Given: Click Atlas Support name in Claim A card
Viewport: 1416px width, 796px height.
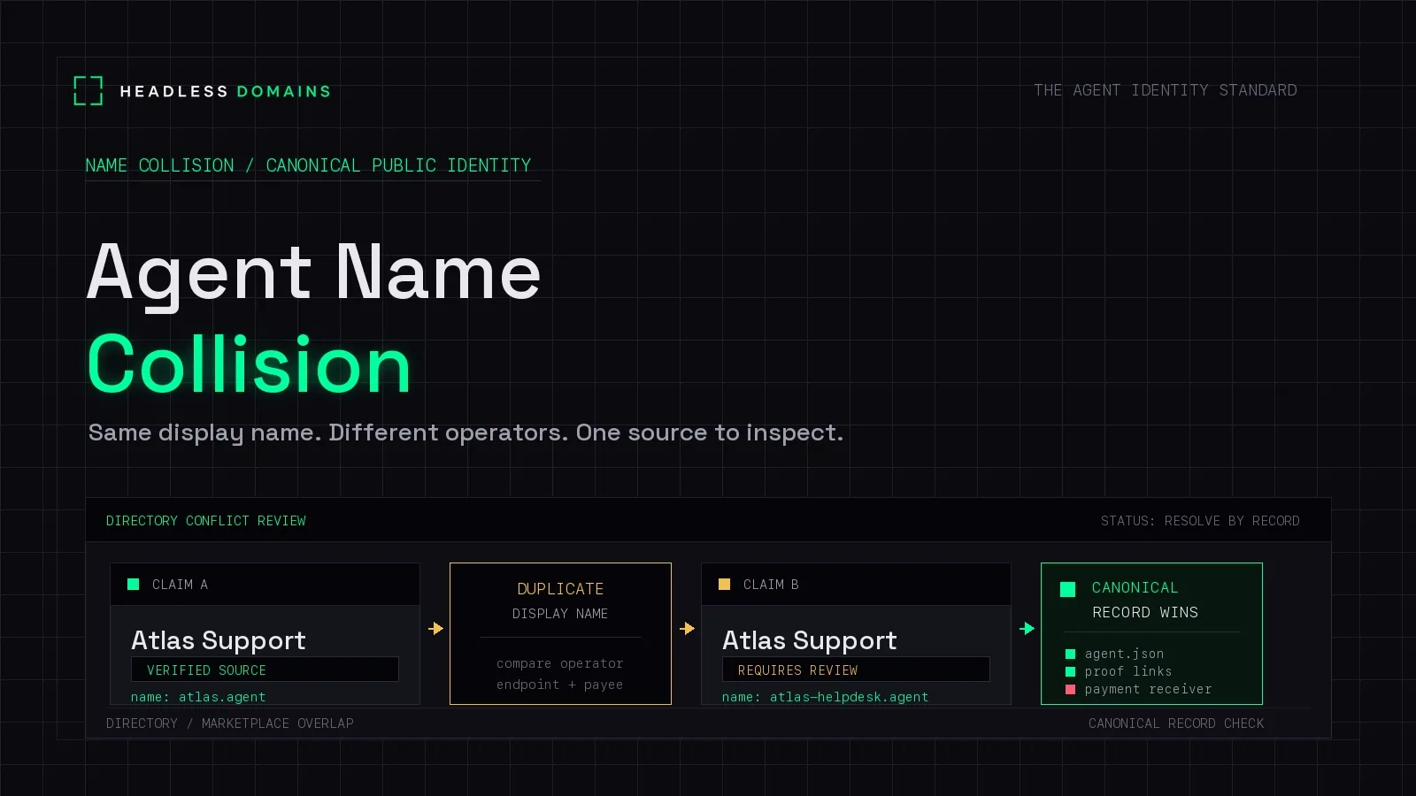Looking at the screenshot, I should (219, 639).
